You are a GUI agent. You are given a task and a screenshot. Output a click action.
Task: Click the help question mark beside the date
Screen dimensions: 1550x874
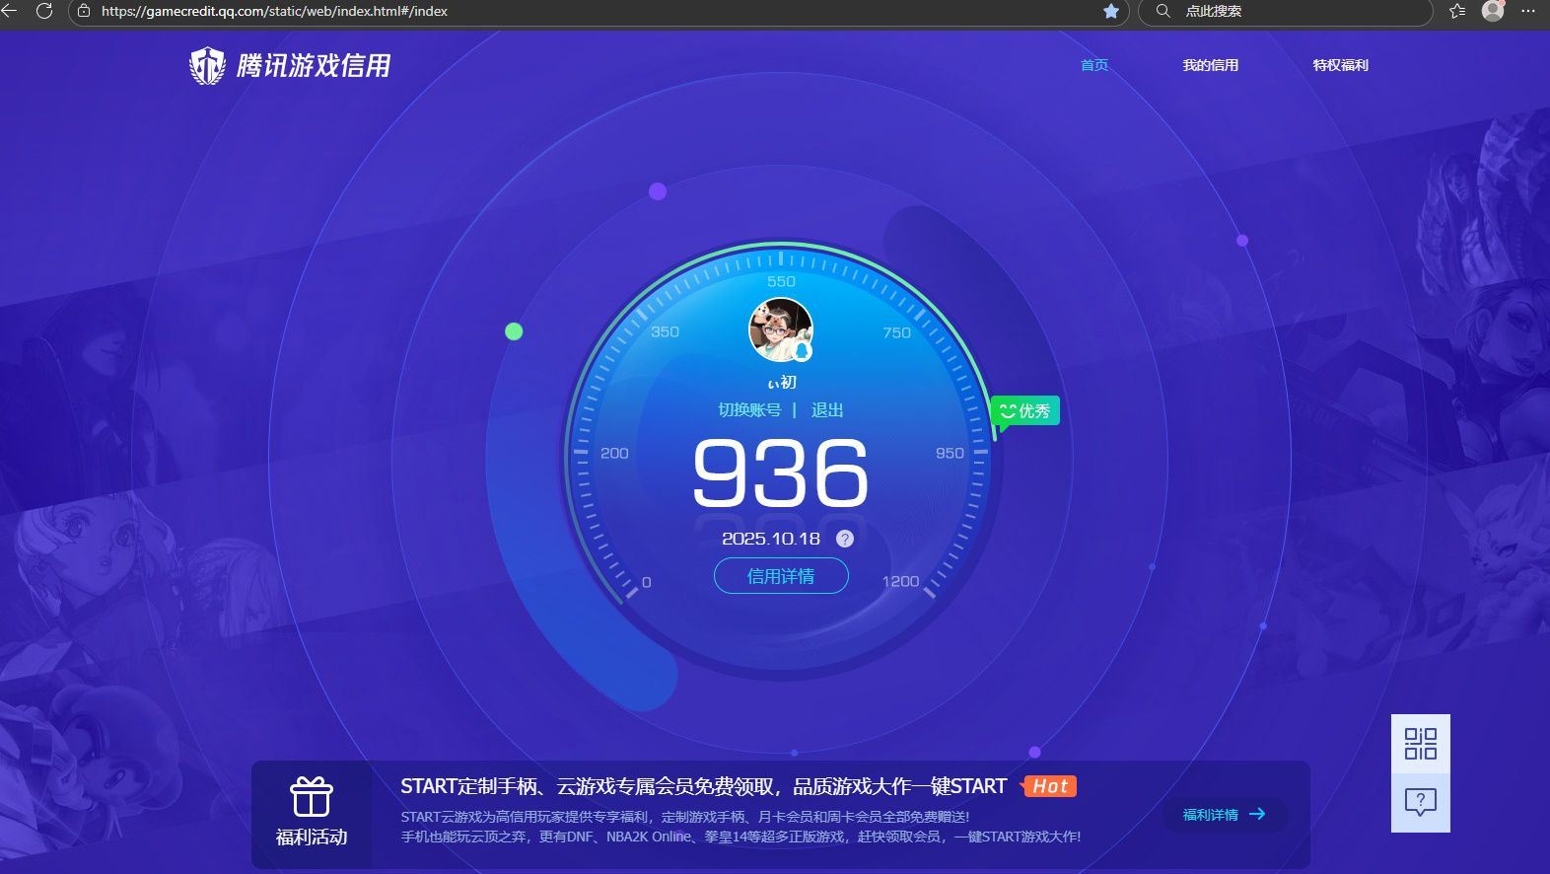click(x=845, y=539)
